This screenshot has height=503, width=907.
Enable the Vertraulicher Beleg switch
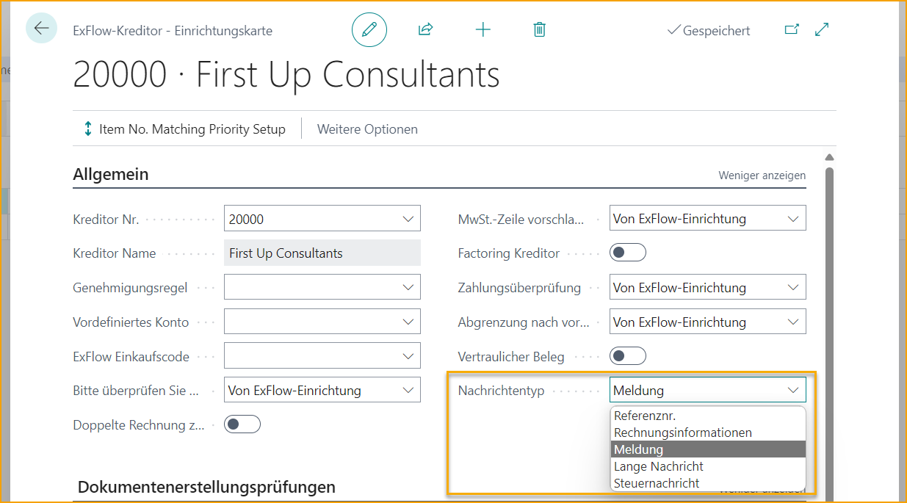(628, 357)
